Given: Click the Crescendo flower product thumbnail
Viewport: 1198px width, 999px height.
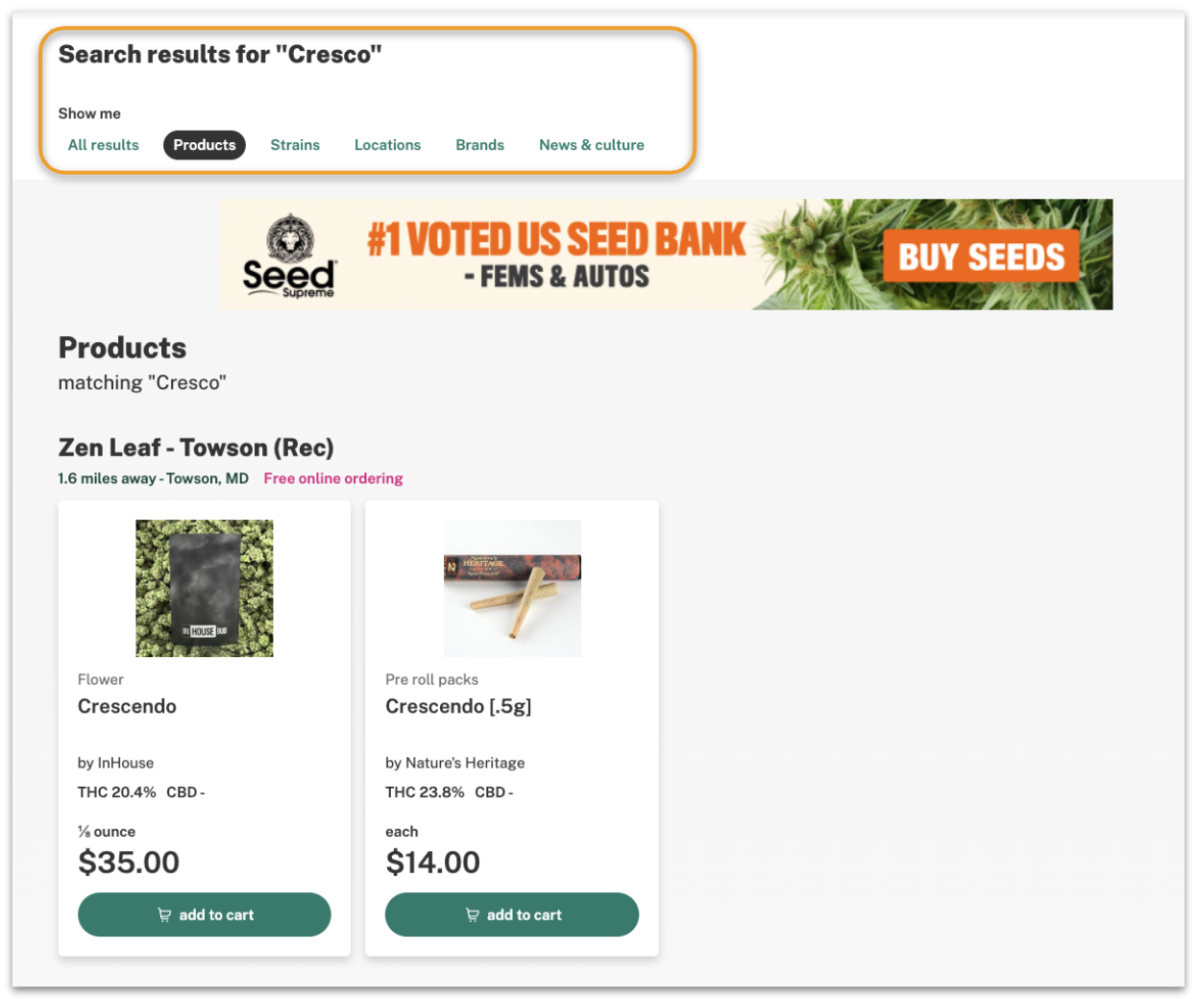Looking at the screenshot, I should (x=205, y=588).
